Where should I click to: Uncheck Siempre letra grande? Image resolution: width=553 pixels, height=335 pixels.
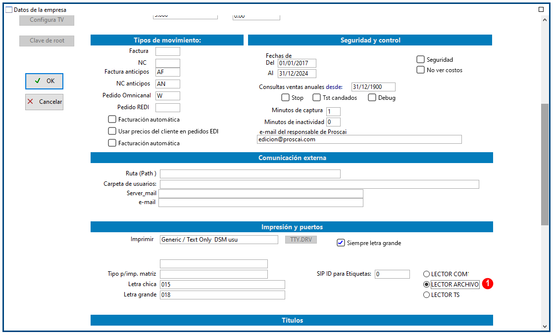341,243
